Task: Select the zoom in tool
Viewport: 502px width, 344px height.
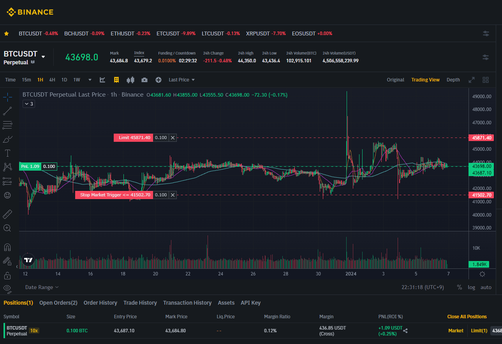Action: click(x=7, y=228)
